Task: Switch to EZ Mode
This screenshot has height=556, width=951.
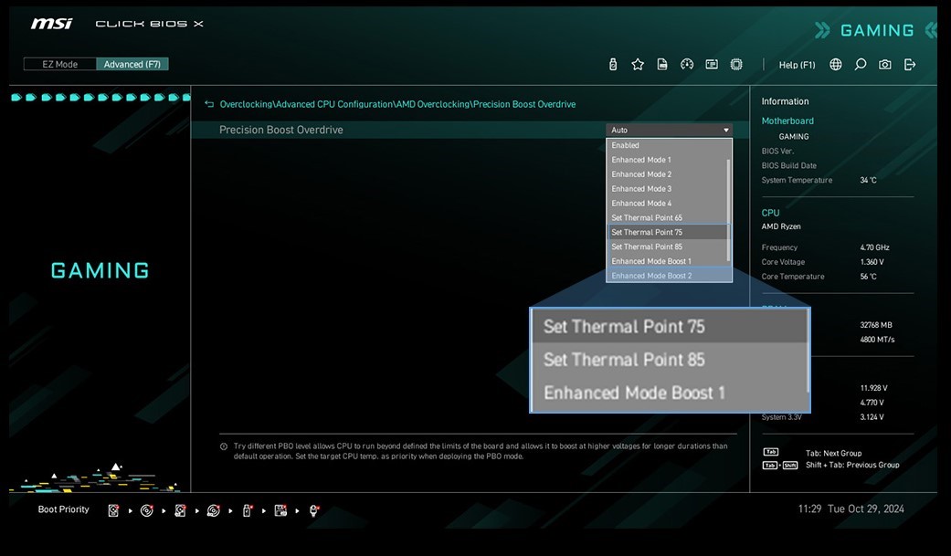Action: 60,64
